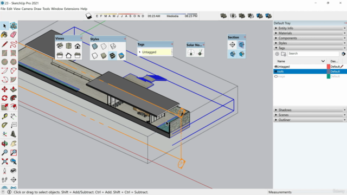Image resolution: width=347 pixels, height=195 pixels.
Task: Select the Rectangle tool
Action: (4, 53)
